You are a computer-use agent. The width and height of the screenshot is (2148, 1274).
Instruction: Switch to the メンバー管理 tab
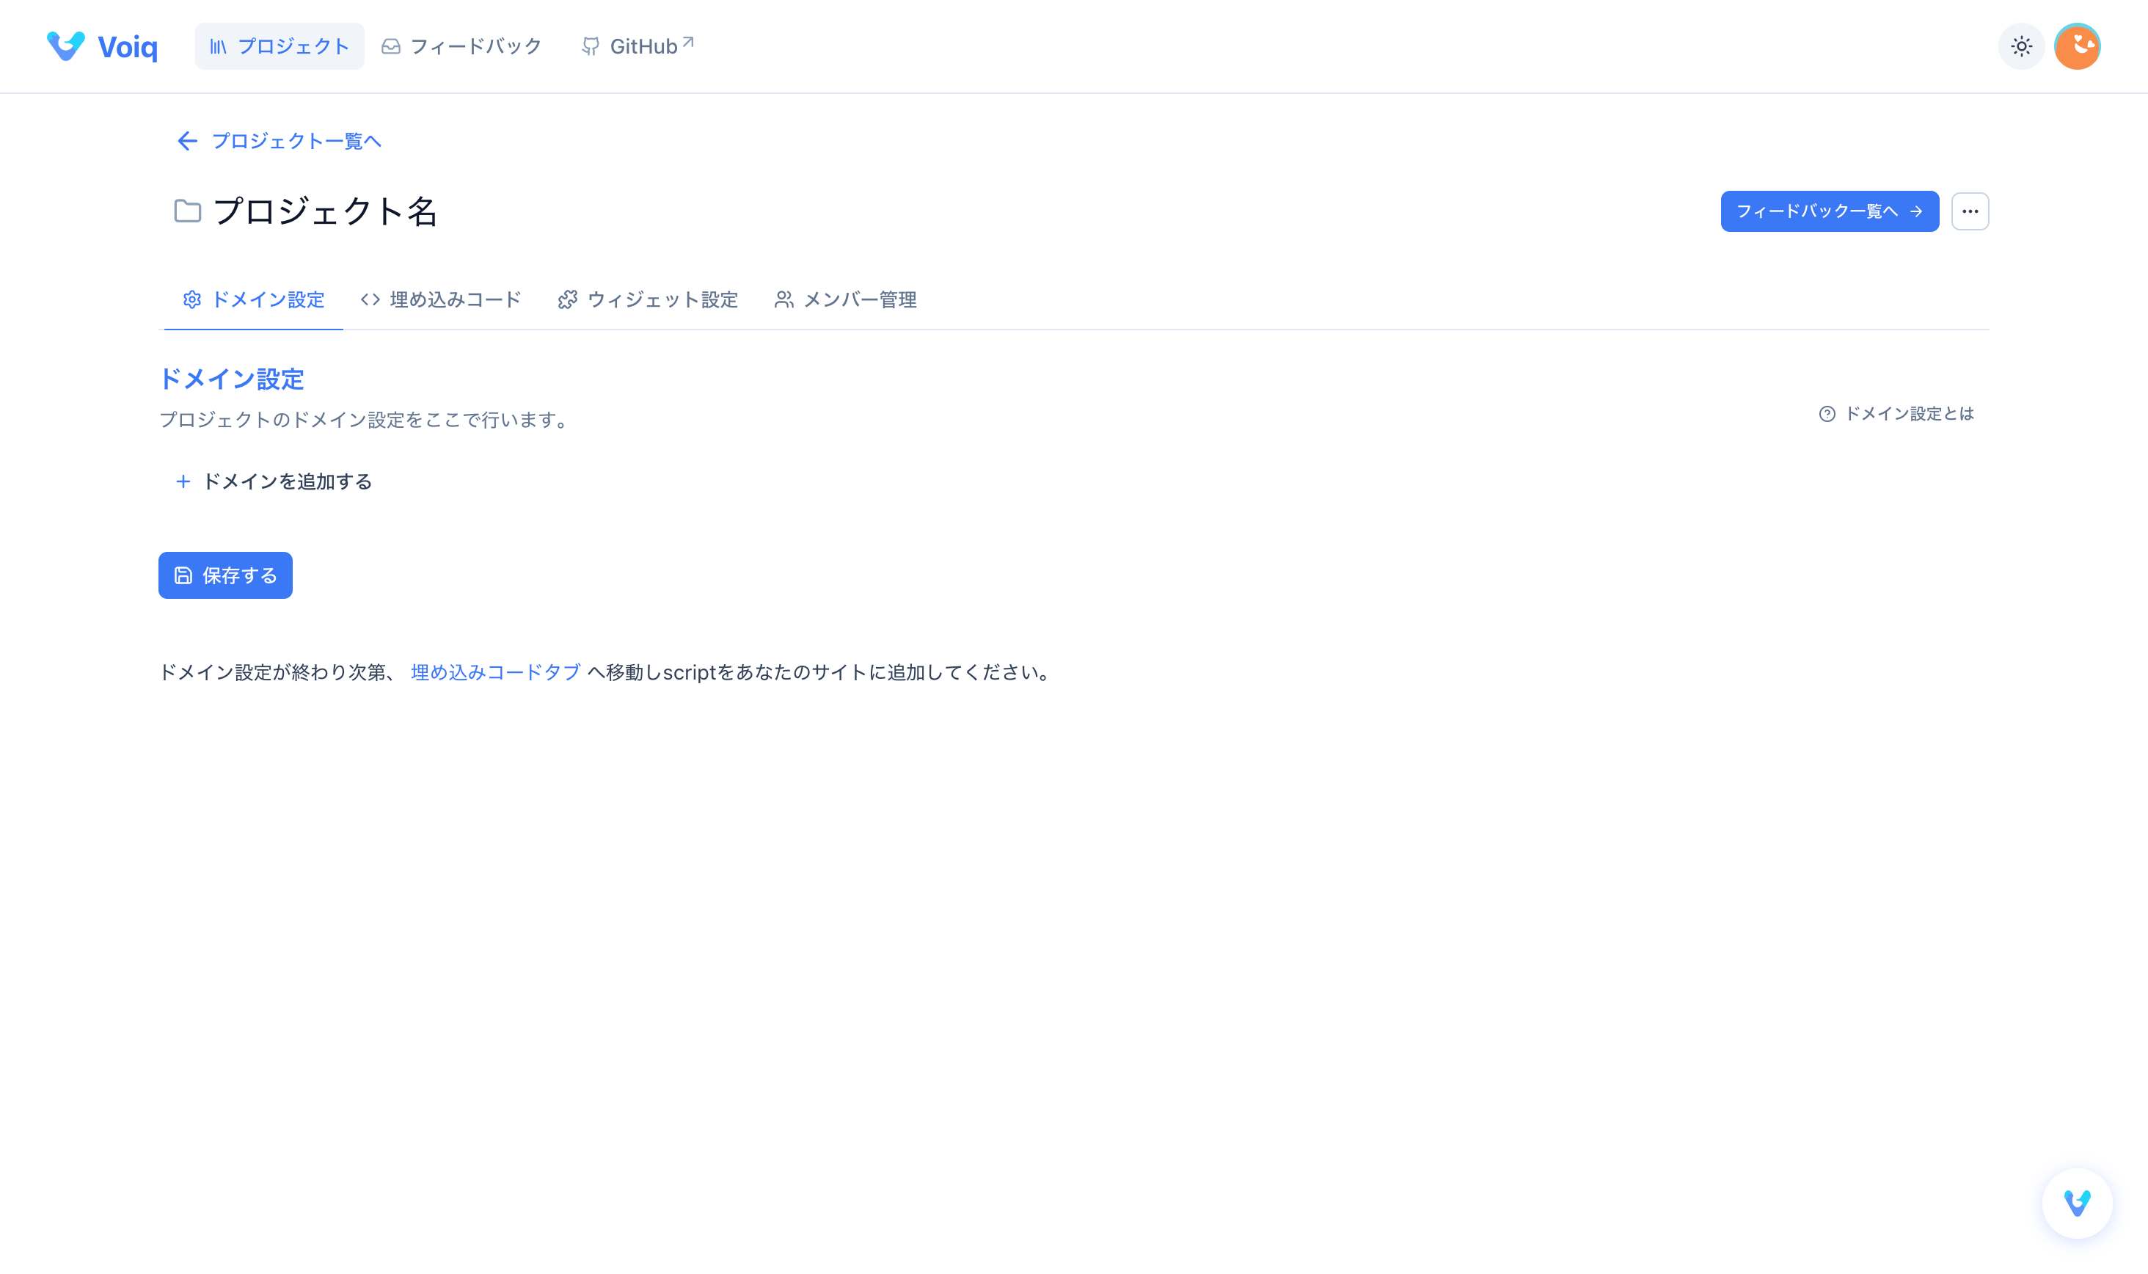[845, 299]
